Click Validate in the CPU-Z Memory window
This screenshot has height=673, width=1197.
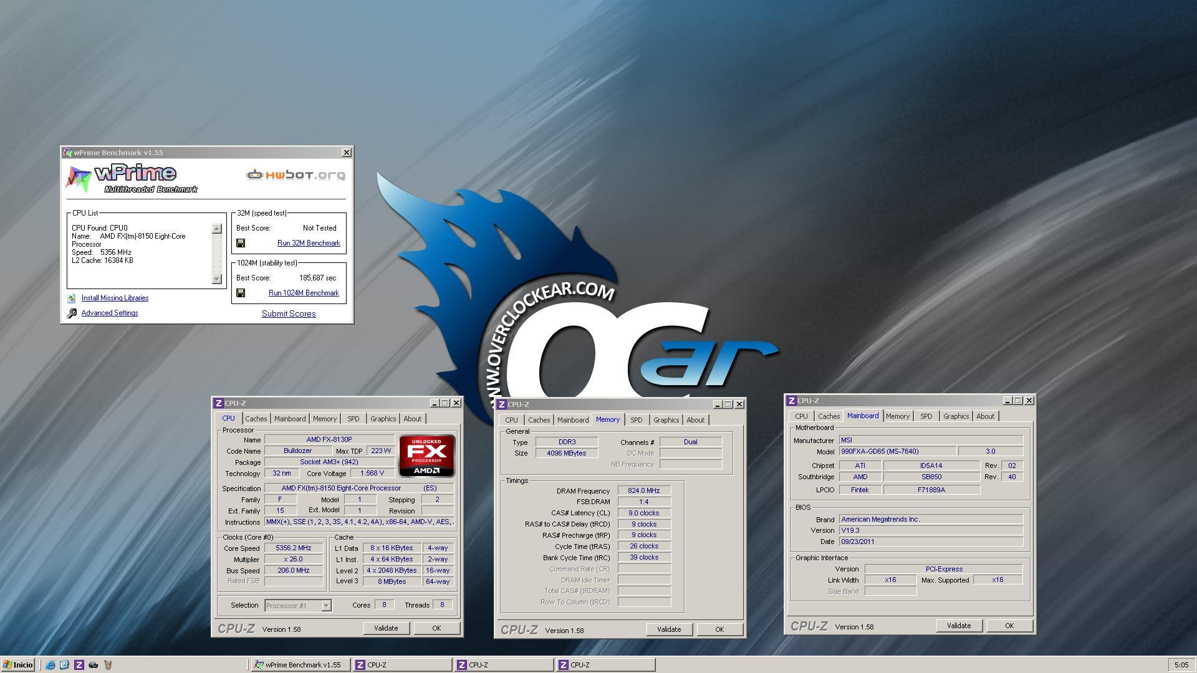(669, 629)
